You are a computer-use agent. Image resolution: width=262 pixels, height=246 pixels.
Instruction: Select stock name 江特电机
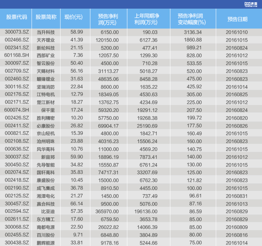pos(46,94)
